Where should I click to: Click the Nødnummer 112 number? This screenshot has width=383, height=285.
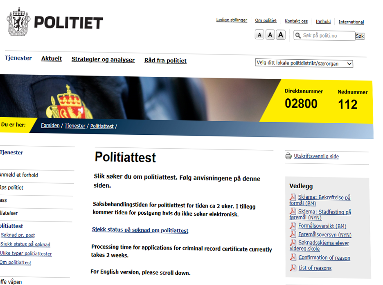coord(347,105)
